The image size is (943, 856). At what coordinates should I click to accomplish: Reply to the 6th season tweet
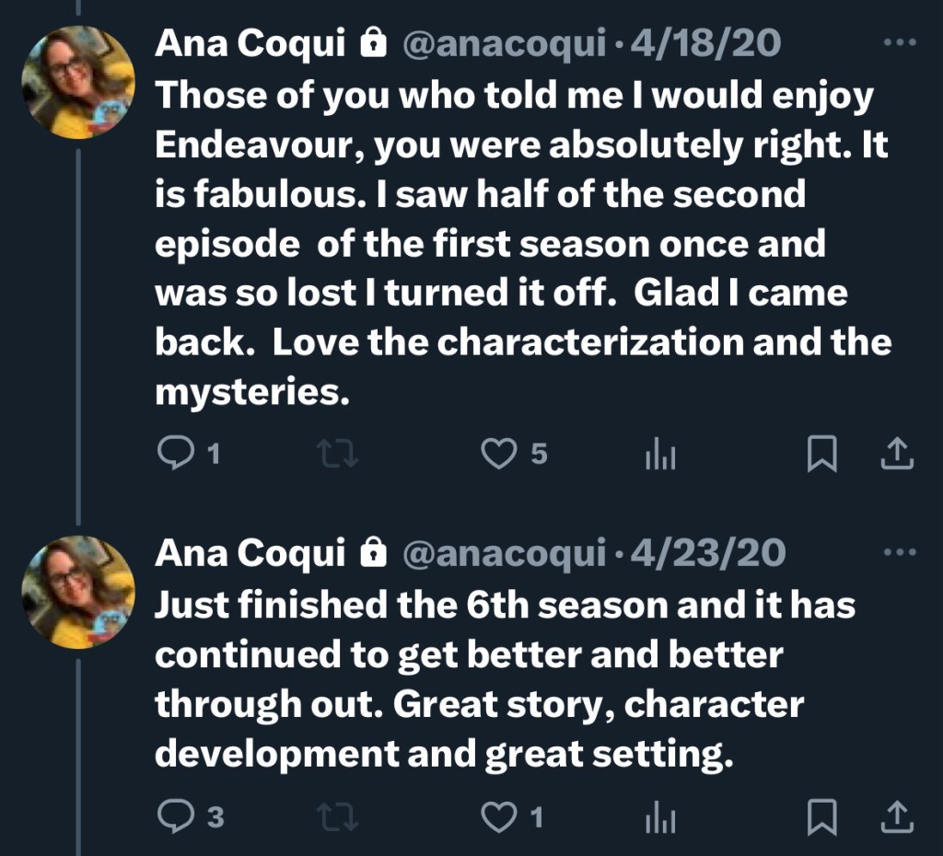173,816
